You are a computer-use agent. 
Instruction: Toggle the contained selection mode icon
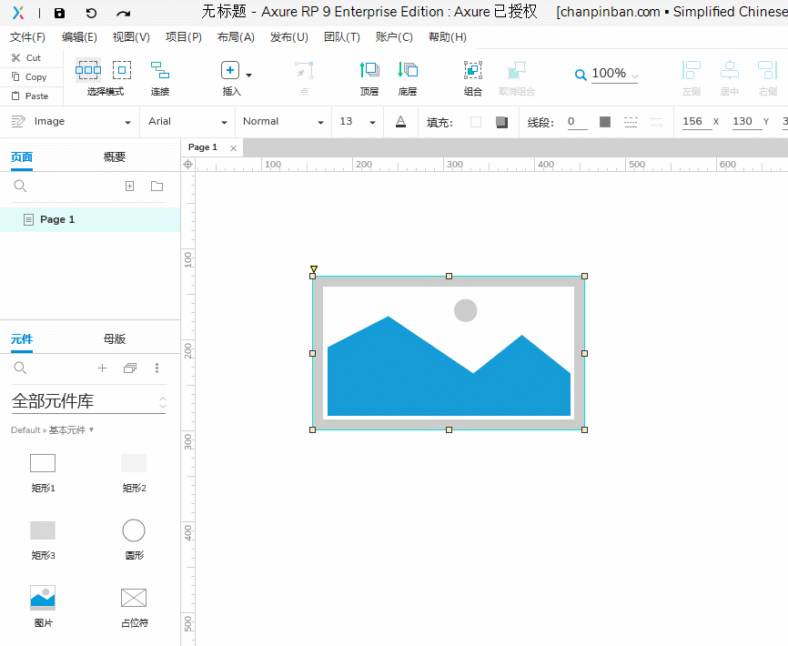[x=122, y=70]
